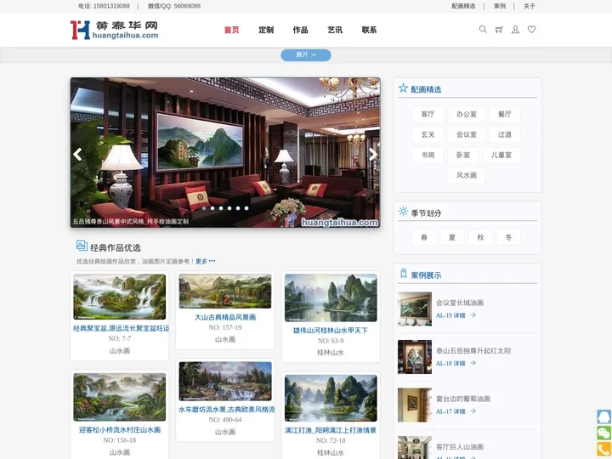Choose the 冬 season filter
The width and height of the screenshot is (612, 459).
[508, 237]
